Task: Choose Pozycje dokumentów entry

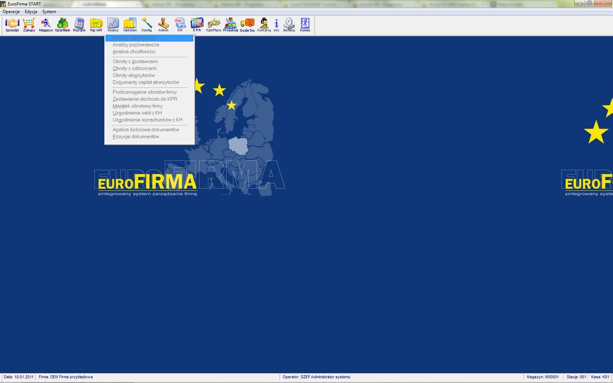Action: tap(149, 137)
